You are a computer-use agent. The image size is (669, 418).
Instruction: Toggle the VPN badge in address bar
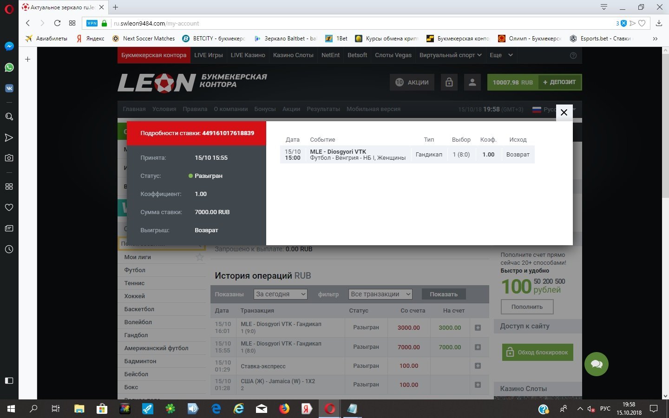[x=92, y=23]
